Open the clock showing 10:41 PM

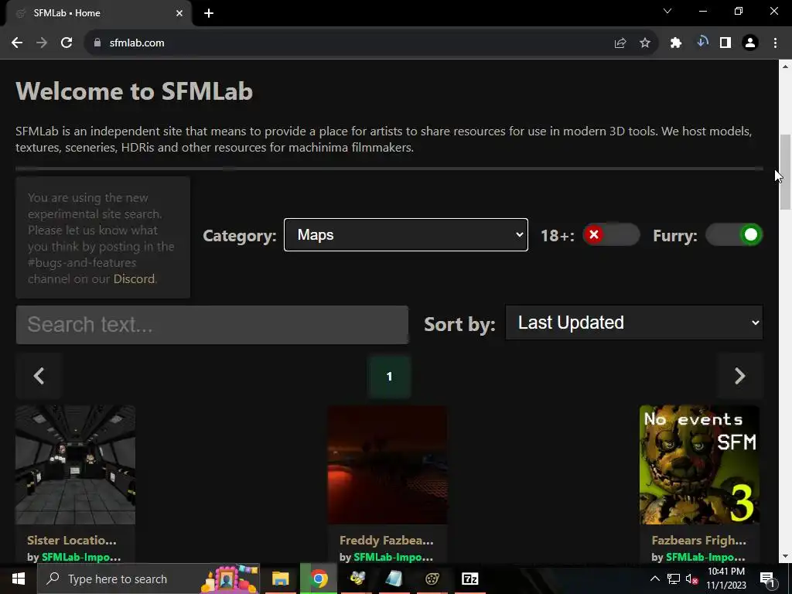pyautogui.click(x=726, y=579)
